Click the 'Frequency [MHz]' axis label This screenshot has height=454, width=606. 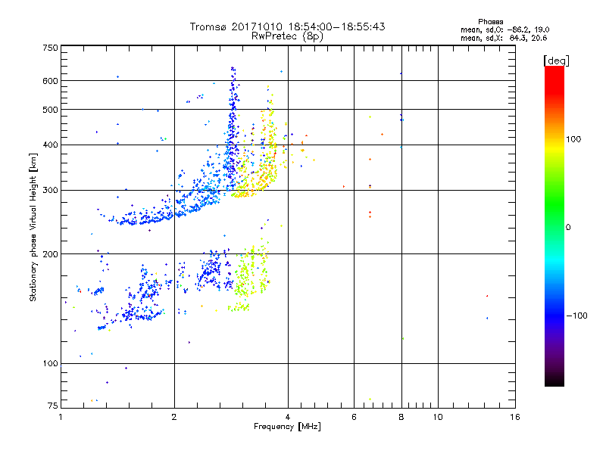point(287,427)
